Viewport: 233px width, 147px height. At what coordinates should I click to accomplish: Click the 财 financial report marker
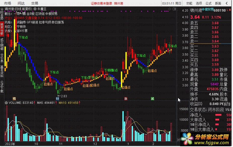[x=57, y=99]
